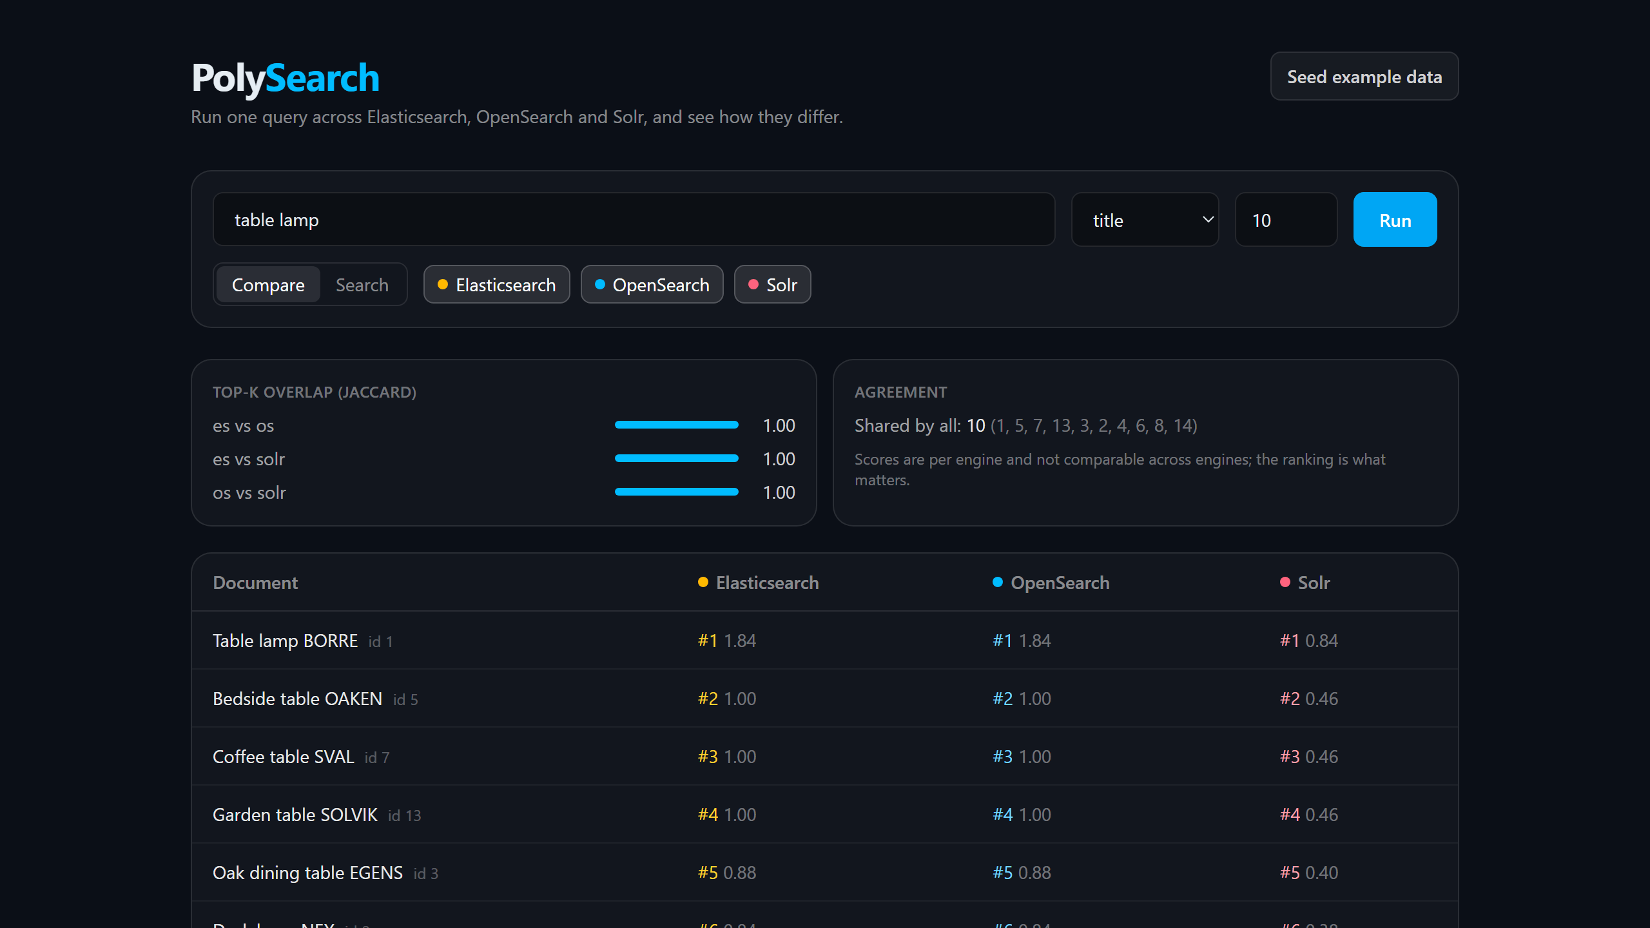
Task: Click the 'os vs solr' overlap bar
Action: [677, 492]
